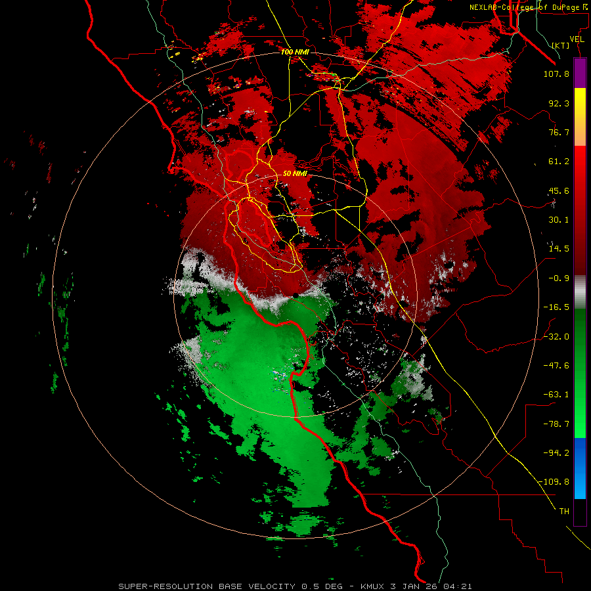Click the -94.2 value on velocity scale
591x591 pixels.
(x=556, y=453)
